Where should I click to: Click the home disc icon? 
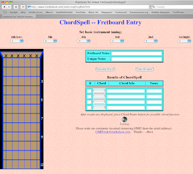click(124, 119)
